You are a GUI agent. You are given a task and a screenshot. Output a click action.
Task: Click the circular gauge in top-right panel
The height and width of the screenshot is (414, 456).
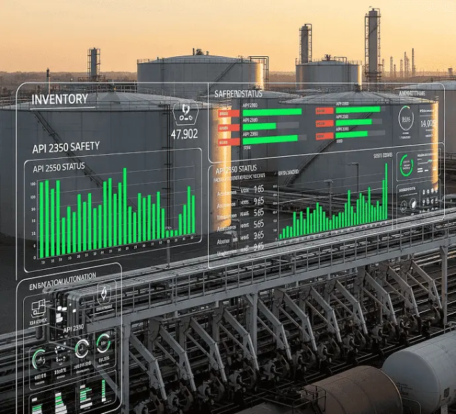406,119
